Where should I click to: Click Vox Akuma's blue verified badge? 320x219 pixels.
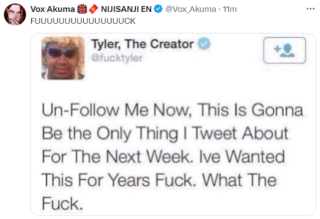click(x=159, y=9)
